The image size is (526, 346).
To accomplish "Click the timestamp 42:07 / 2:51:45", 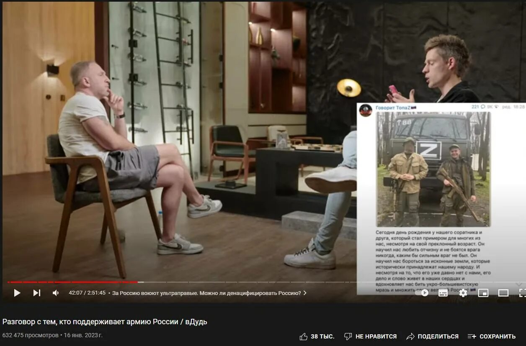I will point(87,293).
